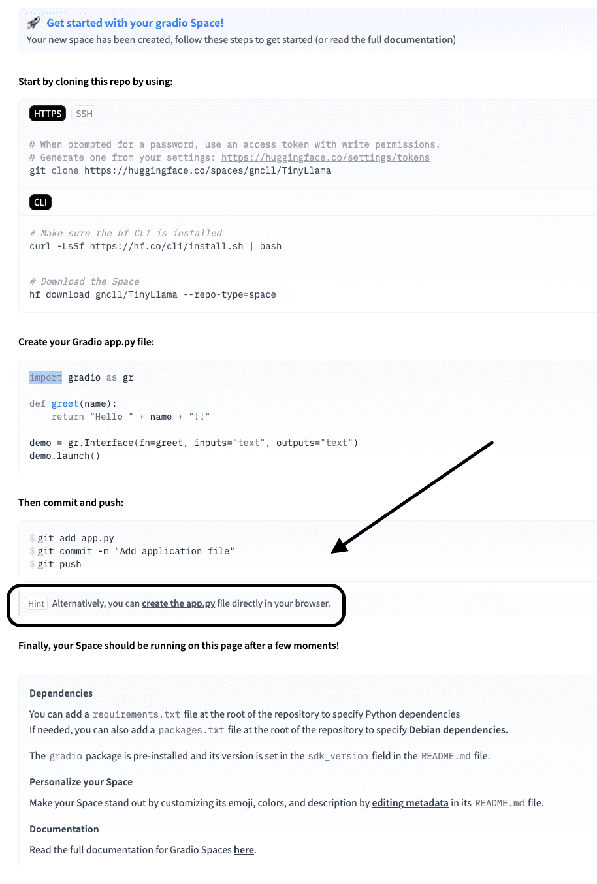Switch to the SSH clone tab

pyautogui.click(x=84, y=113)
